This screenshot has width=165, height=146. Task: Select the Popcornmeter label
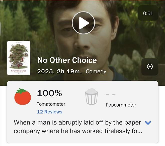[x=121, y=105]
